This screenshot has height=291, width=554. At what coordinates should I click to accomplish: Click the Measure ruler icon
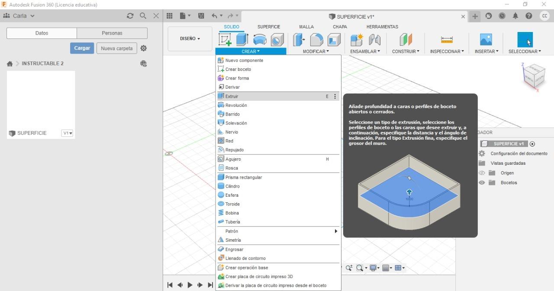(x=447, y=40)
